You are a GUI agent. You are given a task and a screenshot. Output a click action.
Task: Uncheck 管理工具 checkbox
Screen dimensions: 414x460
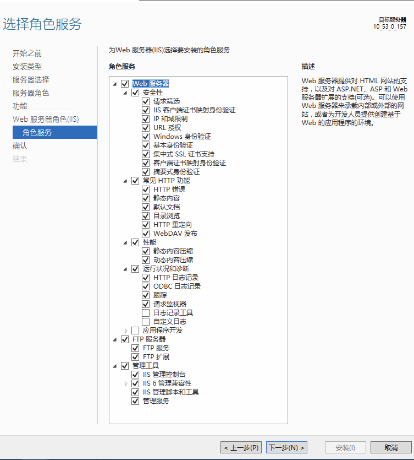click(x=125, y=366)
